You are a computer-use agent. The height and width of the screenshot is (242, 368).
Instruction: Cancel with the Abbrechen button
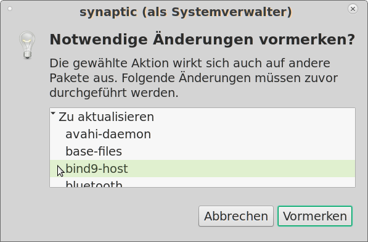[x=236, y=216]
